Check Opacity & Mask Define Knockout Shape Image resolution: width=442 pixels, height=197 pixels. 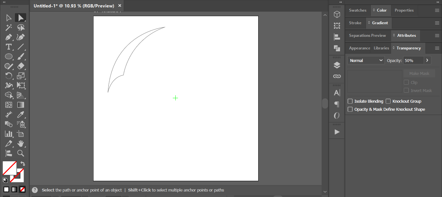(350, 109)
